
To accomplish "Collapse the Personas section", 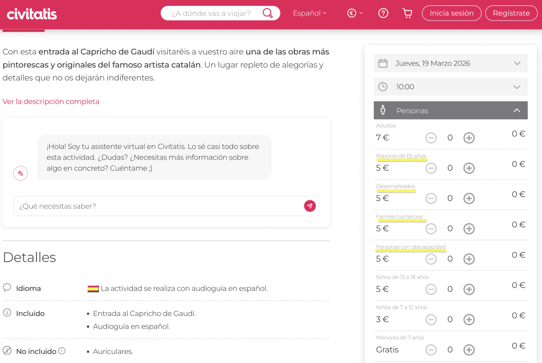I will coord(517,110).
